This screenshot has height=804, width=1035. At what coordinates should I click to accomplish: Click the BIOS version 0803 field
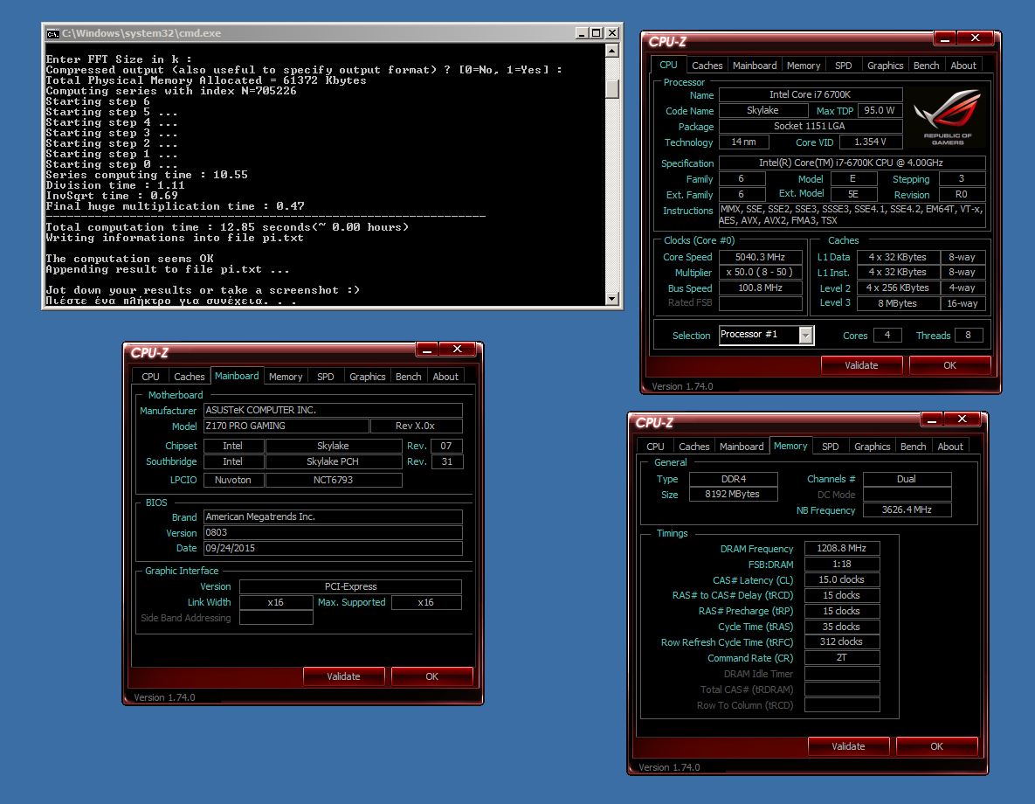pos(333,532)
